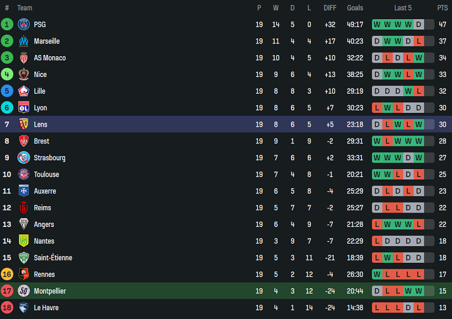Click the Montpellier club logo

coord(24,291)
